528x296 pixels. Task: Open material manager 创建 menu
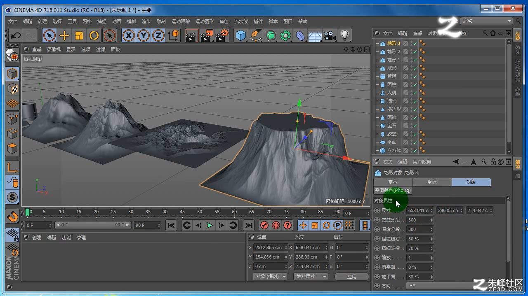point(37,238)
